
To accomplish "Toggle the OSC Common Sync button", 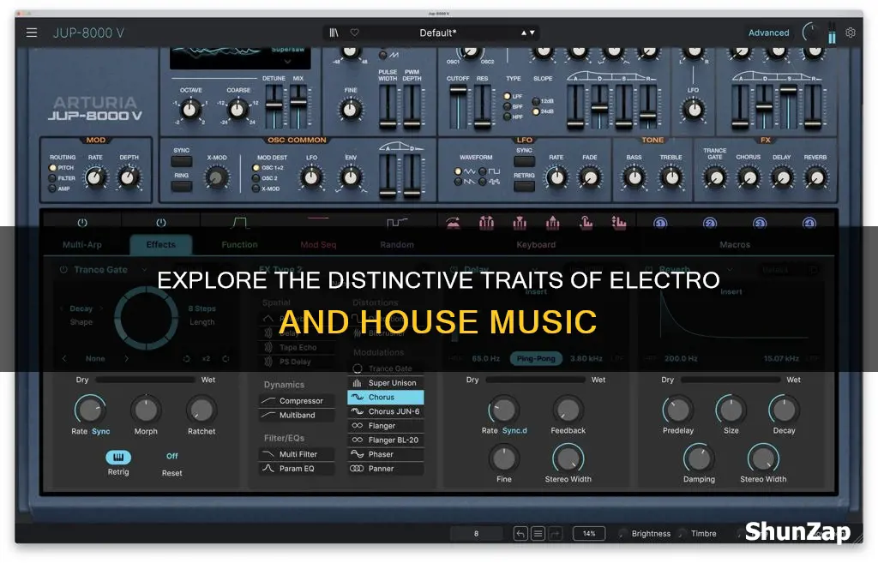I will pos(182,162).
